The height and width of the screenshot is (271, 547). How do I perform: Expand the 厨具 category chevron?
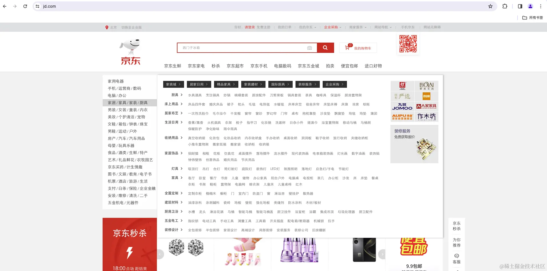pyautogui.click(x=181, y=95)
